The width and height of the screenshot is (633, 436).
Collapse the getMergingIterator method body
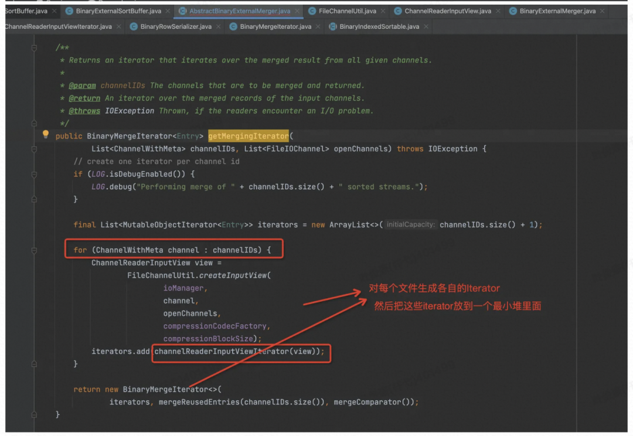35,149
